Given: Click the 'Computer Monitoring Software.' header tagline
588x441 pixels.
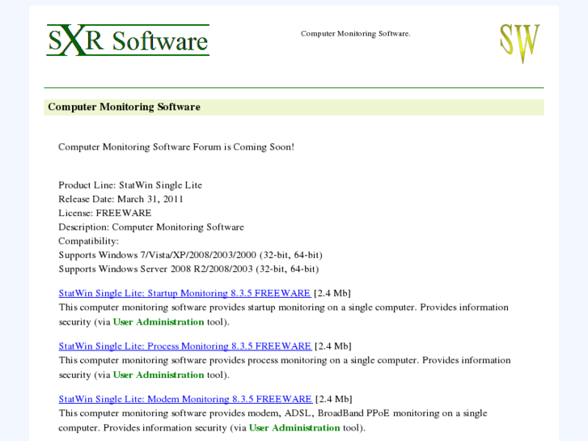Looking at the screenshot, I should (356, 33).
